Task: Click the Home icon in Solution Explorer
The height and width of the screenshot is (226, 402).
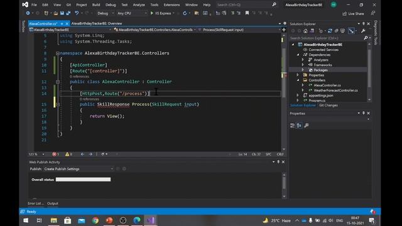Action: point(305,31)
